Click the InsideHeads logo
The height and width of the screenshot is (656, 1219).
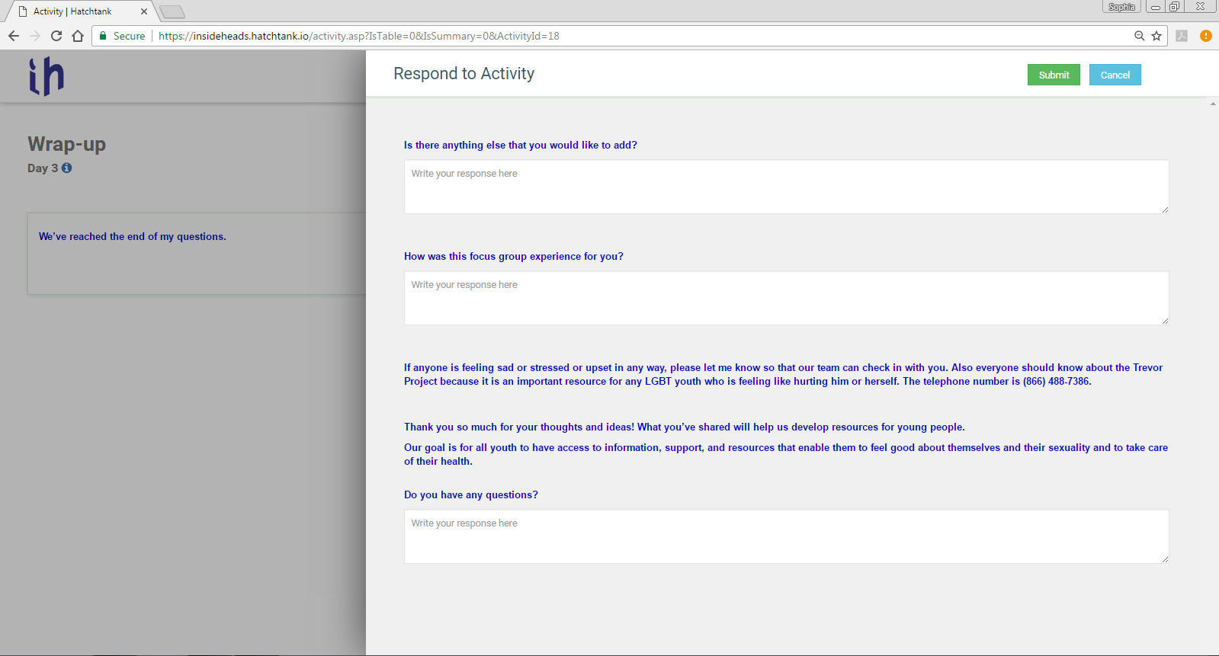pyautogui.click(x=47, y=76)
